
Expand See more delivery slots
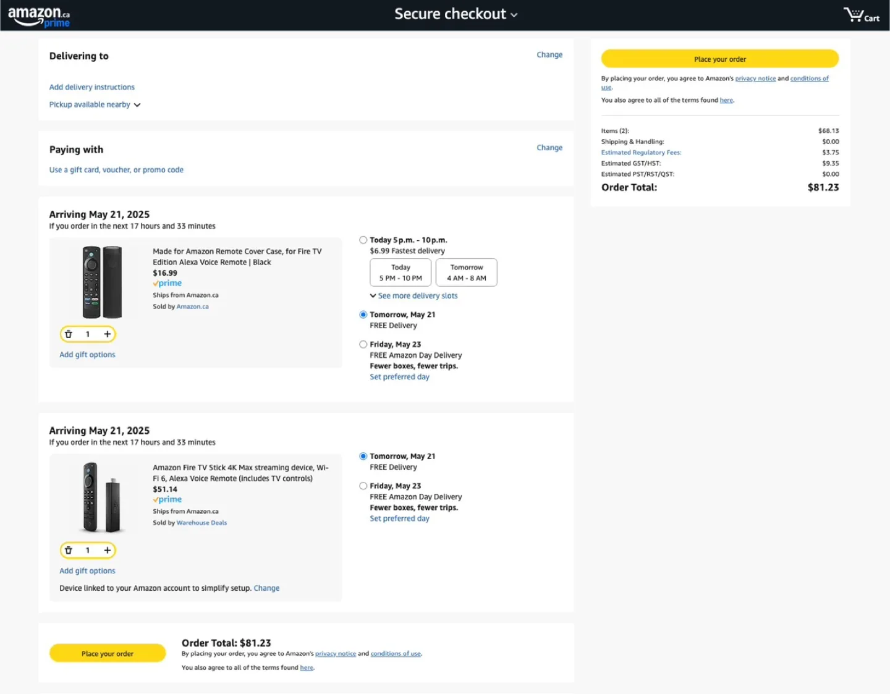pyautogui.click(x=413, y=296)
